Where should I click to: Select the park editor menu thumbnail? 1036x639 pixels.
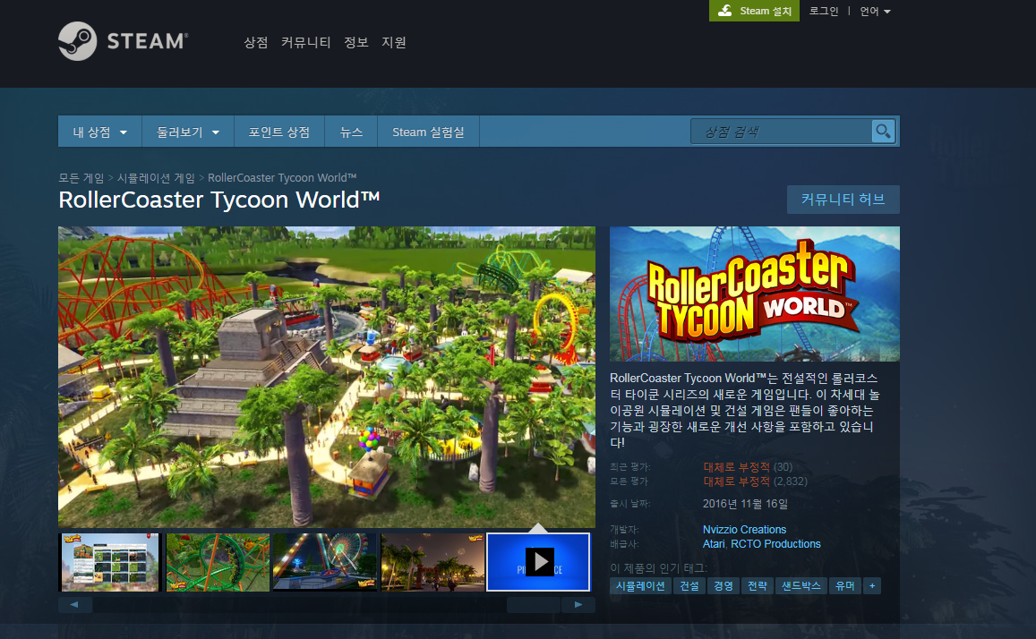[x=109, y=562]
